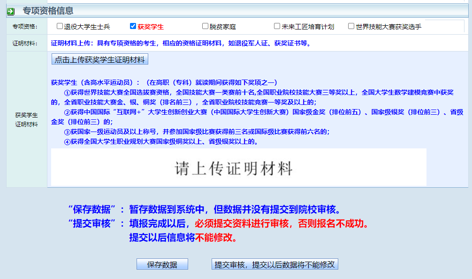Uncheck the 获奖学生 checkbox
This screenshot has width=472, height=279.
click(x=133, y=26)
